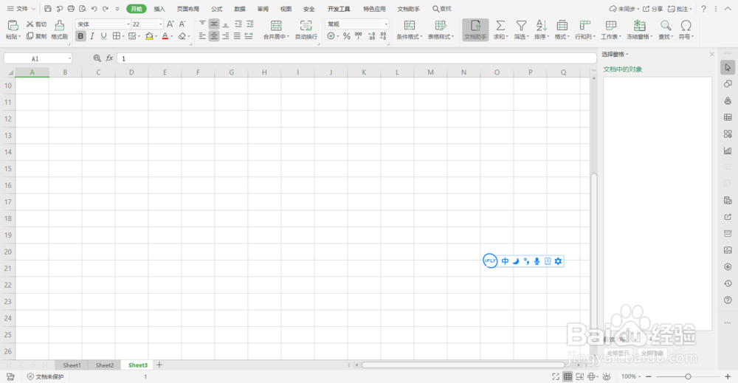Image resolution: width=738 pixels, height=383 pixels.
Task: Click the Cut (剪切) scissors button
Action: [37, 24]
